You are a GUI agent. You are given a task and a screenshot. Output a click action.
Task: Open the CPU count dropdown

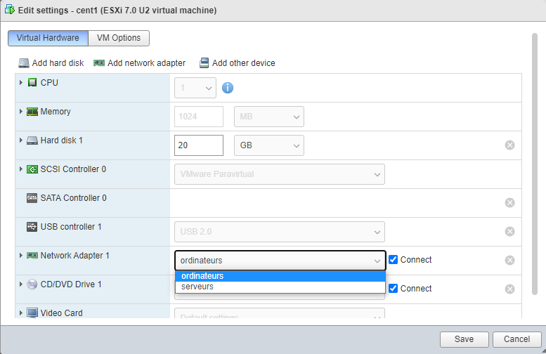click(x=195, y=88)
